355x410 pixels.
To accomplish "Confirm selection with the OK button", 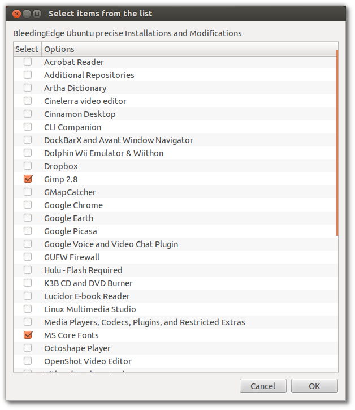I will tap(314, 386).
